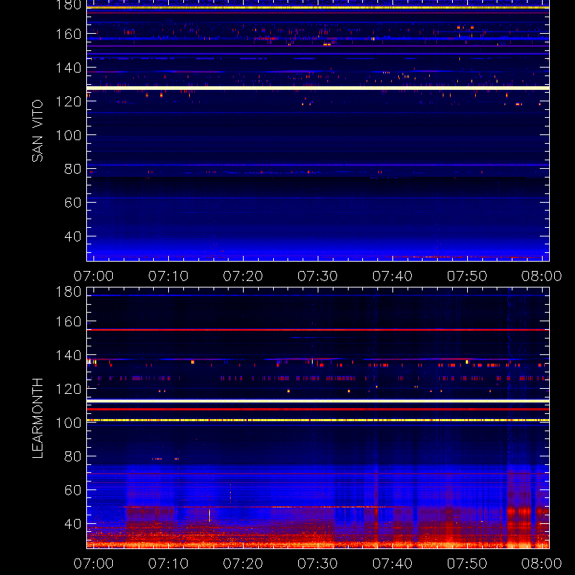The image size is (575, 575).
Task: Pick the 120 tick label on Learmonth plot
Action: pos(68,389)
